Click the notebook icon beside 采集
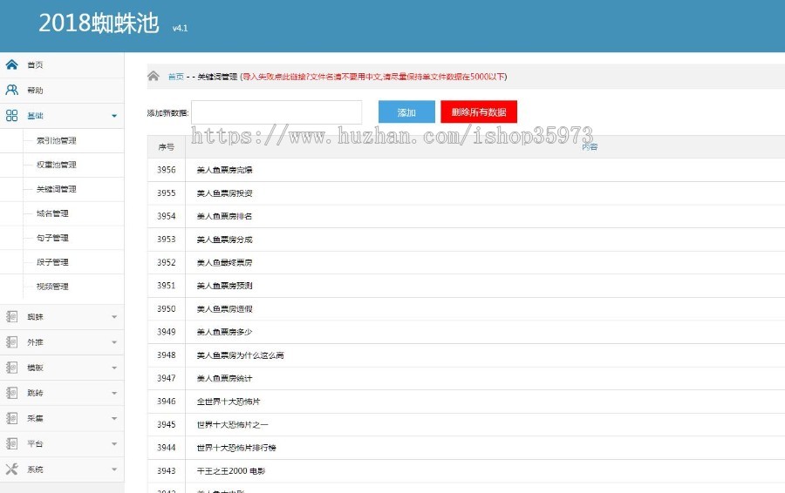Image resolution: width=785 pixels, height=493 pixels. [12, 418]
